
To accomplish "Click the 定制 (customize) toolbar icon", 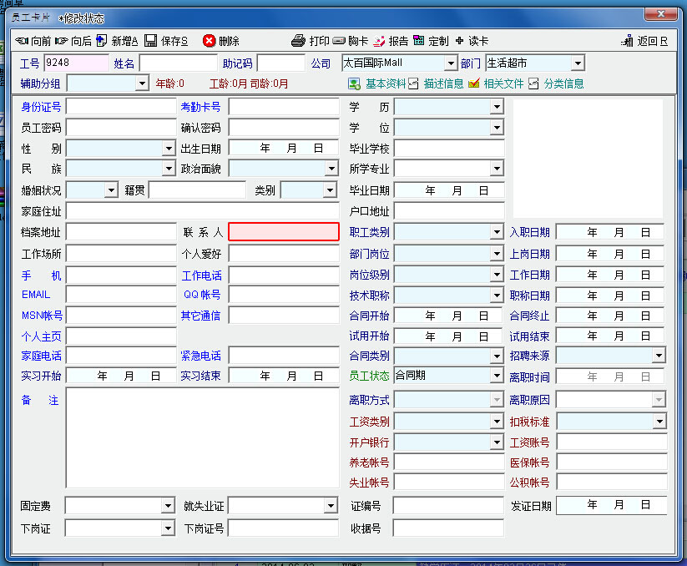I will (419, 41).
